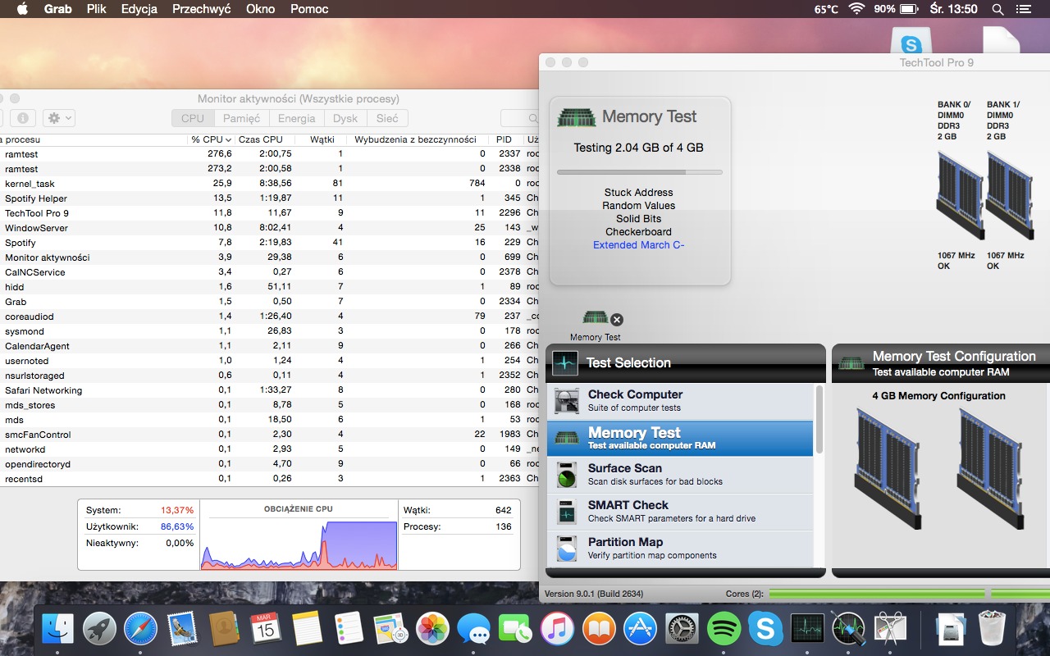Open Skype from the Dock
The width and height of the screenshot is (1050, 656).
tap(765, 629)
